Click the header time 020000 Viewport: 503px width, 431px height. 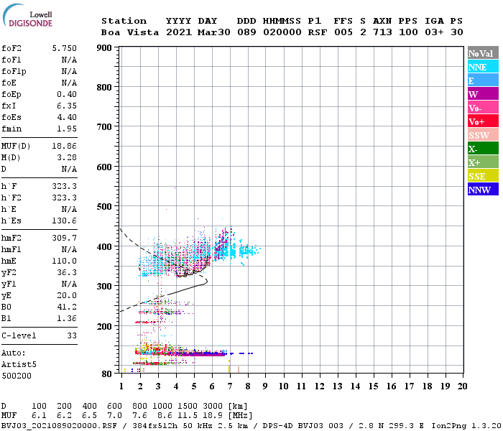point(282,32)
